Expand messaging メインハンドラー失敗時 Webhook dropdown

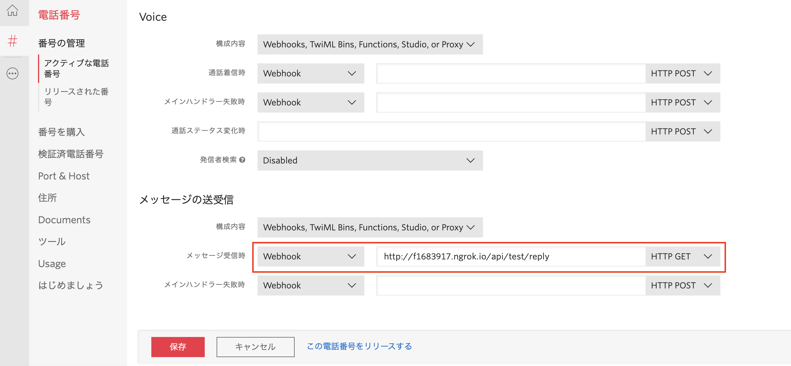[311, 285]
